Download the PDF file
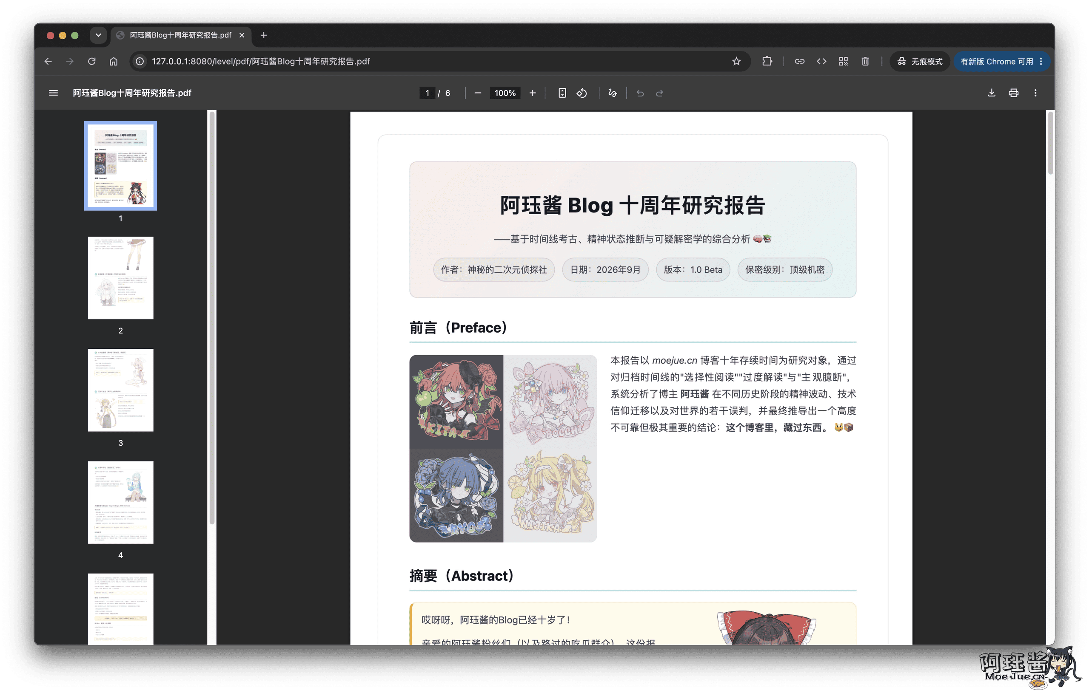 [991, 93]
